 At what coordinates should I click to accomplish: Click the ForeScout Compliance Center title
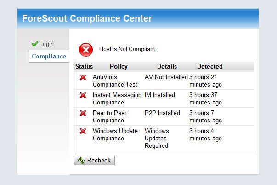(87, 18)
